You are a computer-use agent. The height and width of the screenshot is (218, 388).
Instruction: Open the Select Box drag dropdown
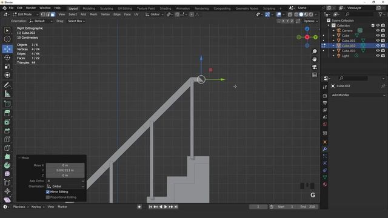pyautogui.click(x=76, y=21)
